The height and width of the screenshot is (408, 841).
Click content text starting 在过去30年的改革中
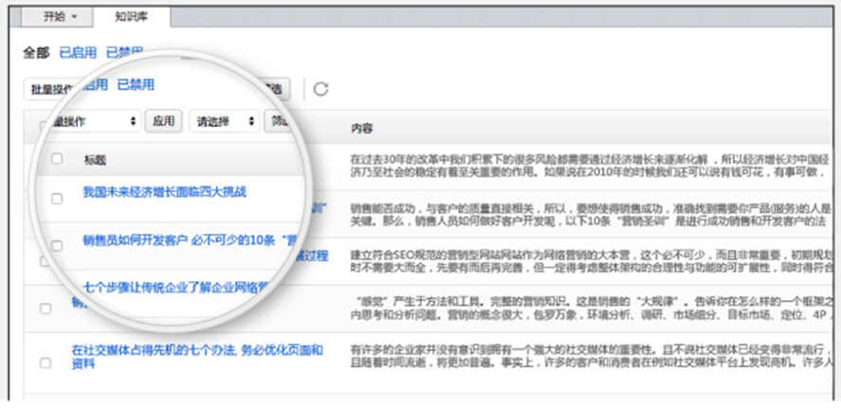click(x=590, y=166)
